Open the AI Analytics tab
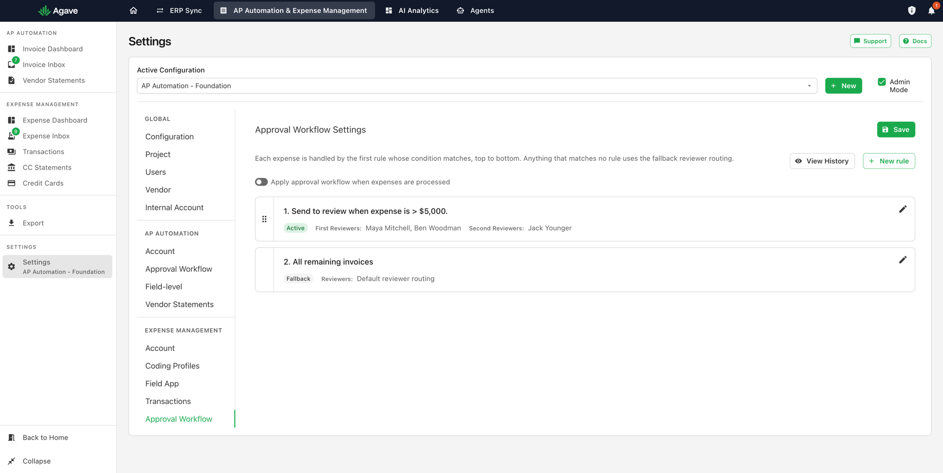 click(x=412, y=10)
